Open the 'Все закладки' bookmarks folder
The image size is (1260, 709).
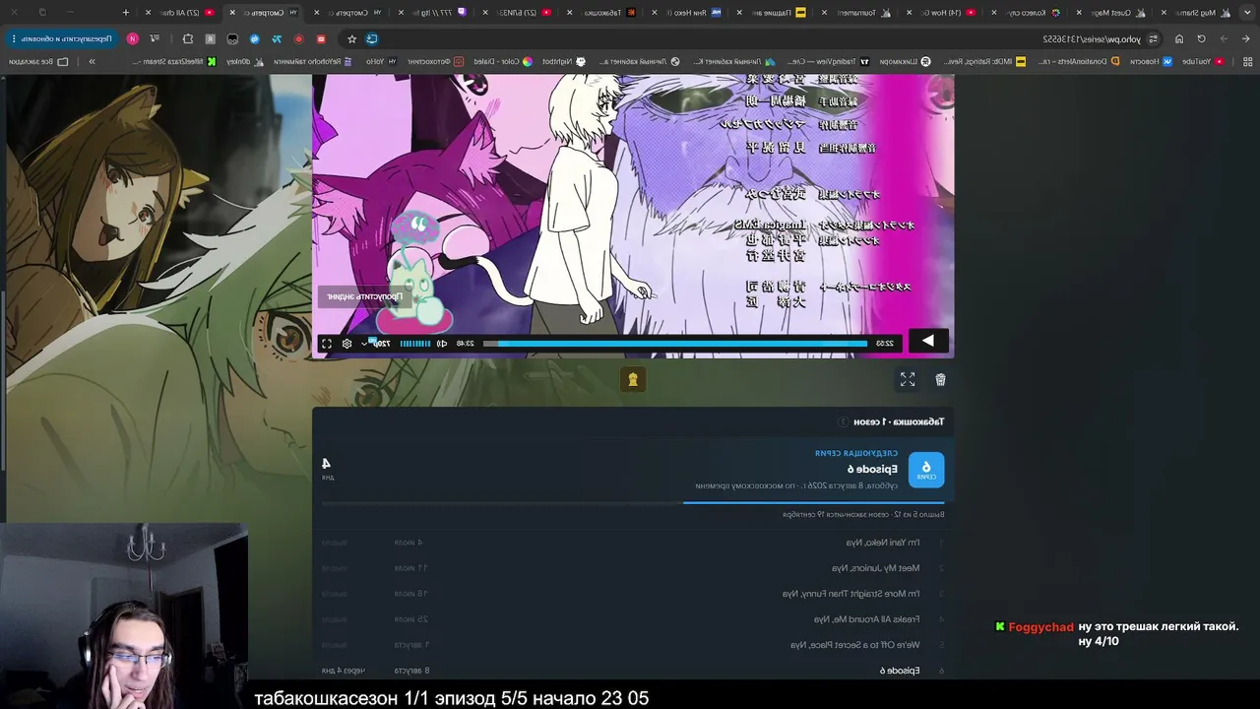pyautogui.click(x=38, y=61)
